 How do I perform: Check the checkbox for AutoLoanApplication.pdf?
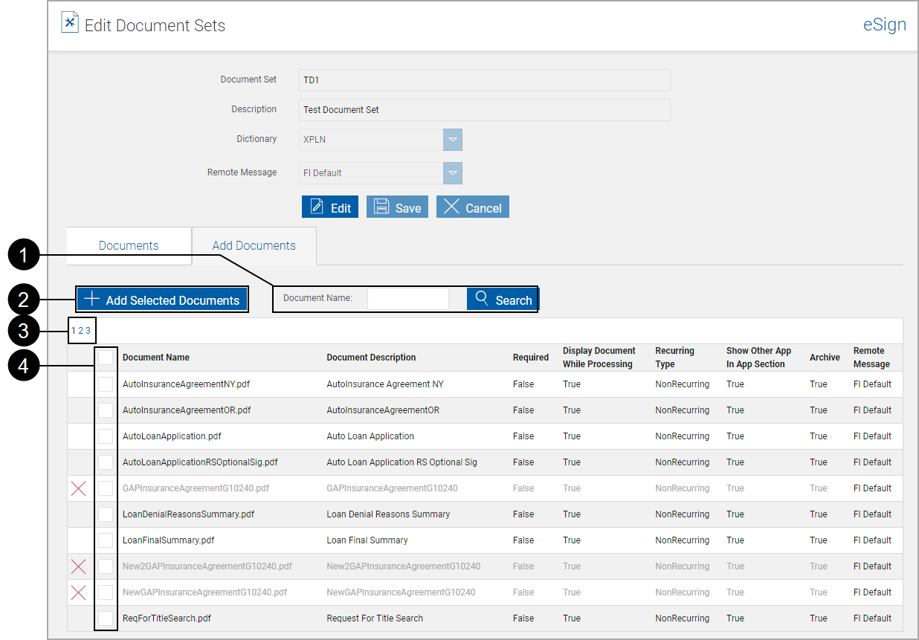(x=106, y=436)
